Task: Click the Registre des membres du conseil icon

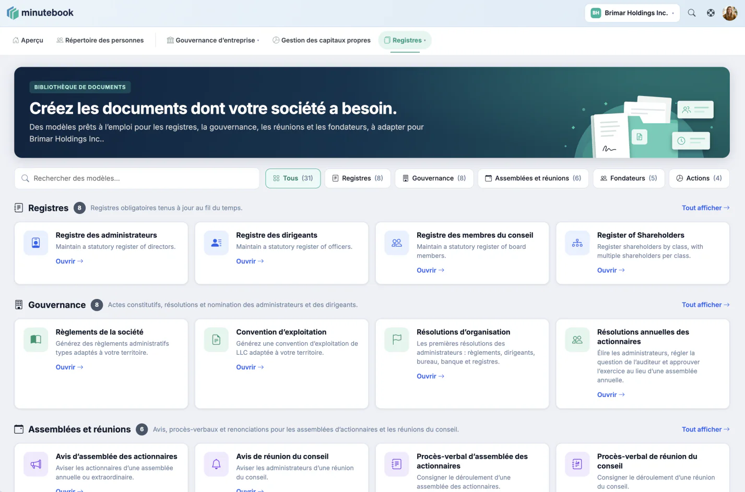Action: click(397, 243)
